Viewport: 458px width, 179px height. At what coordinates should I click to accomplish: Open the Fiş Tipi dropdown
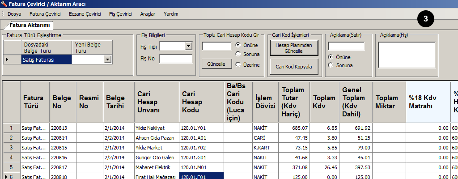[188, 46]
